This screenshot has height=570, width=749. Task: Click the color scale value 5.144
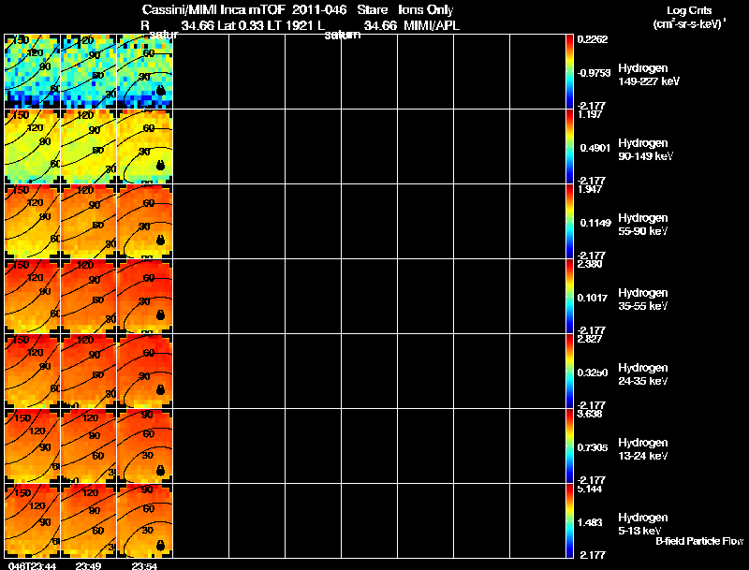(591, 489)
